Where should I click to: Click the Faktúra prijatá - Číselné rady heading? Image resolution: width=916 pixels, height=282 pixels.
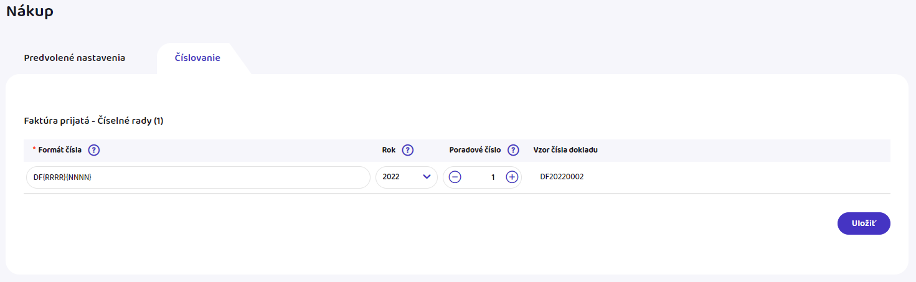click(x=93, y=121)
